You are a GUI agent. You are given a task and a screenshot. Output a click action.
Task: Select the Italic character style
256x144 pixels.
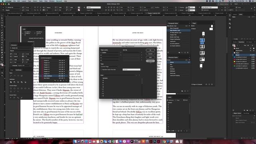click(x=179, y=67)
